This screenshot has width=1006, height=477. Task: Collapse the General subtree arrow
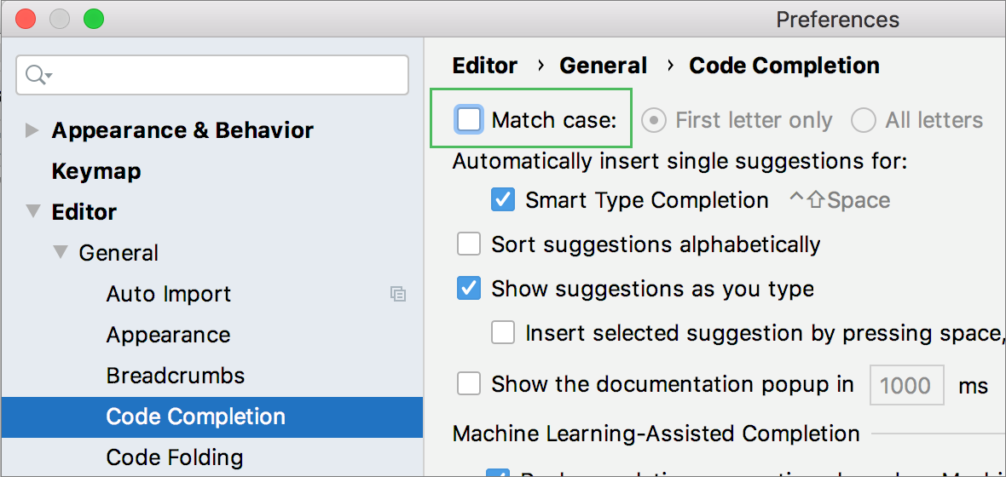tap(60, 253)
